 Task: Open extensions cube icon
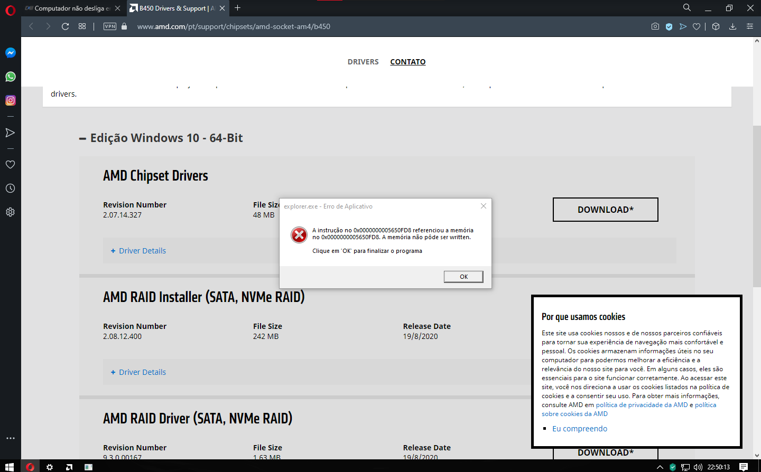click(716, 26)
